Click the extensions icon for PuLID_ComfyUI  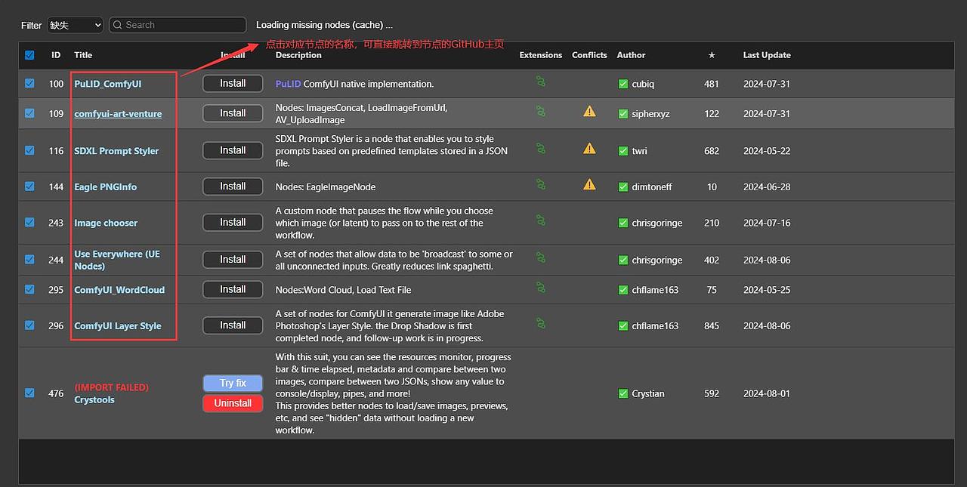(x=541, y=81)
